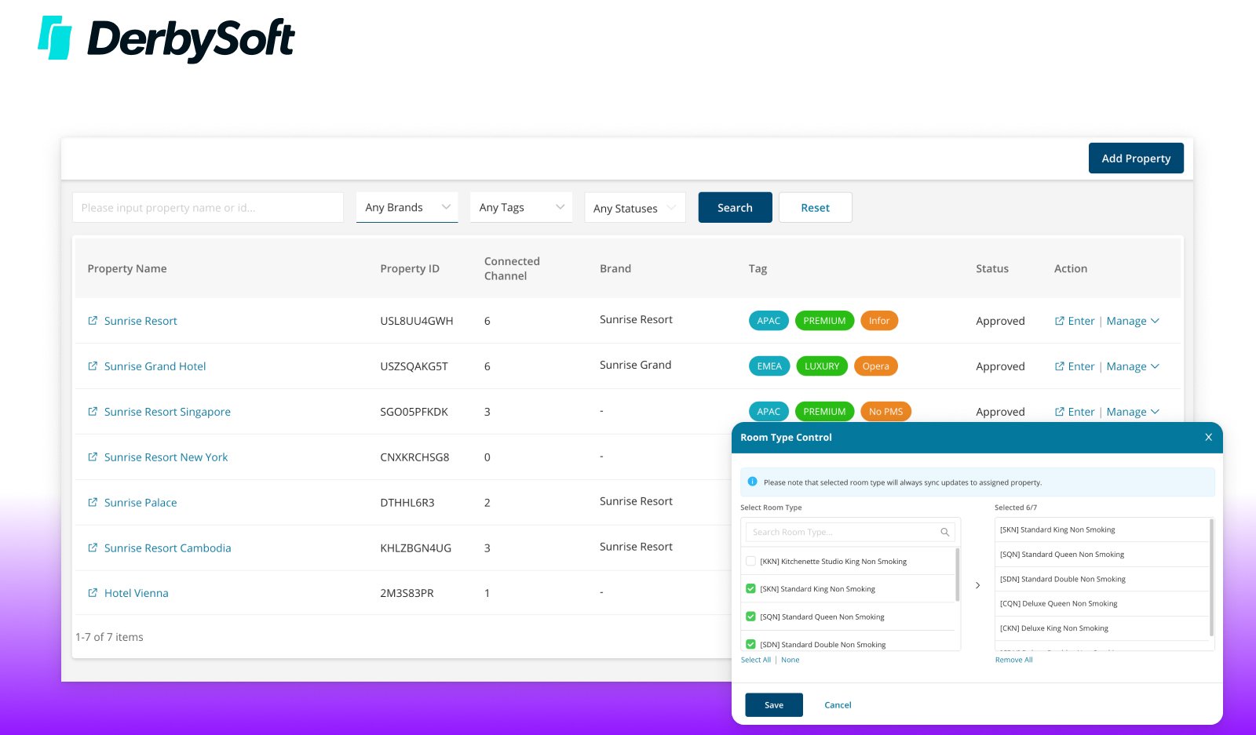Close the Room Type Control dialog
This screenshot has width=1256, height=735.
(x=1209, y=437)
